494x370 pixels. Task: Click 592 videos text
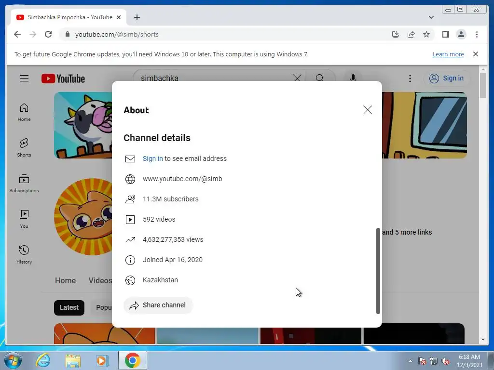(x=159, y=219)
